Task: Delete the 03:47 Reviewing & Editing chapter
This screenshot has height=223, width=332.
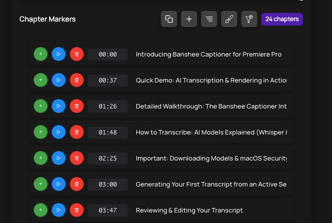Action: 77,210
